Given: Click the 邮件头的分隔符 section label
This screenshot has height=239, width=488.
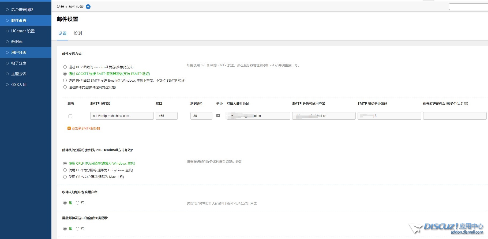Looking at the screenshot, I should point(97,150).
